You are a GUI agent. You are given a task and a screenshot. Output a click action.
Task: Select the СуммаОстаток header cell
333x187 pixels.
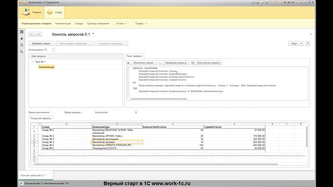pos(235,127)
